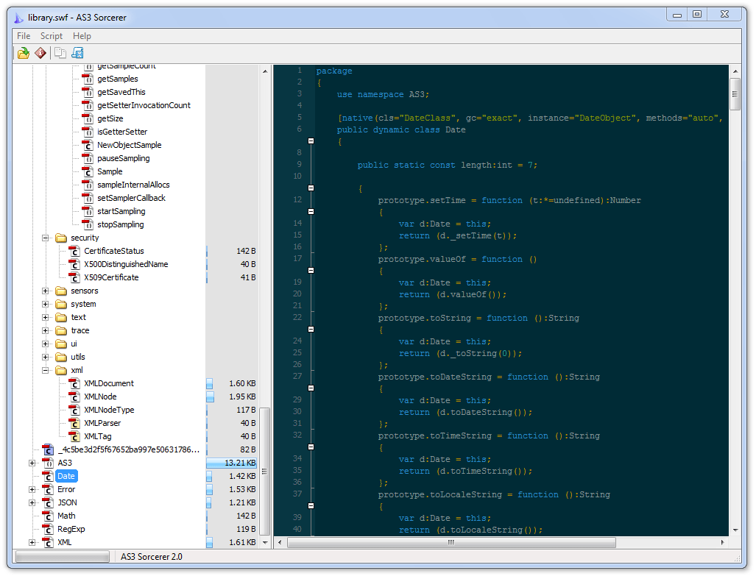Open the File menu
756x576 pixels.
(x=24, y=36)
